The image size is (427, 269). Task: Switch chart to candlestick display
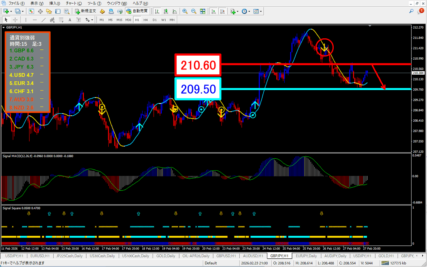pyautogui.click(x=166, y=11)
